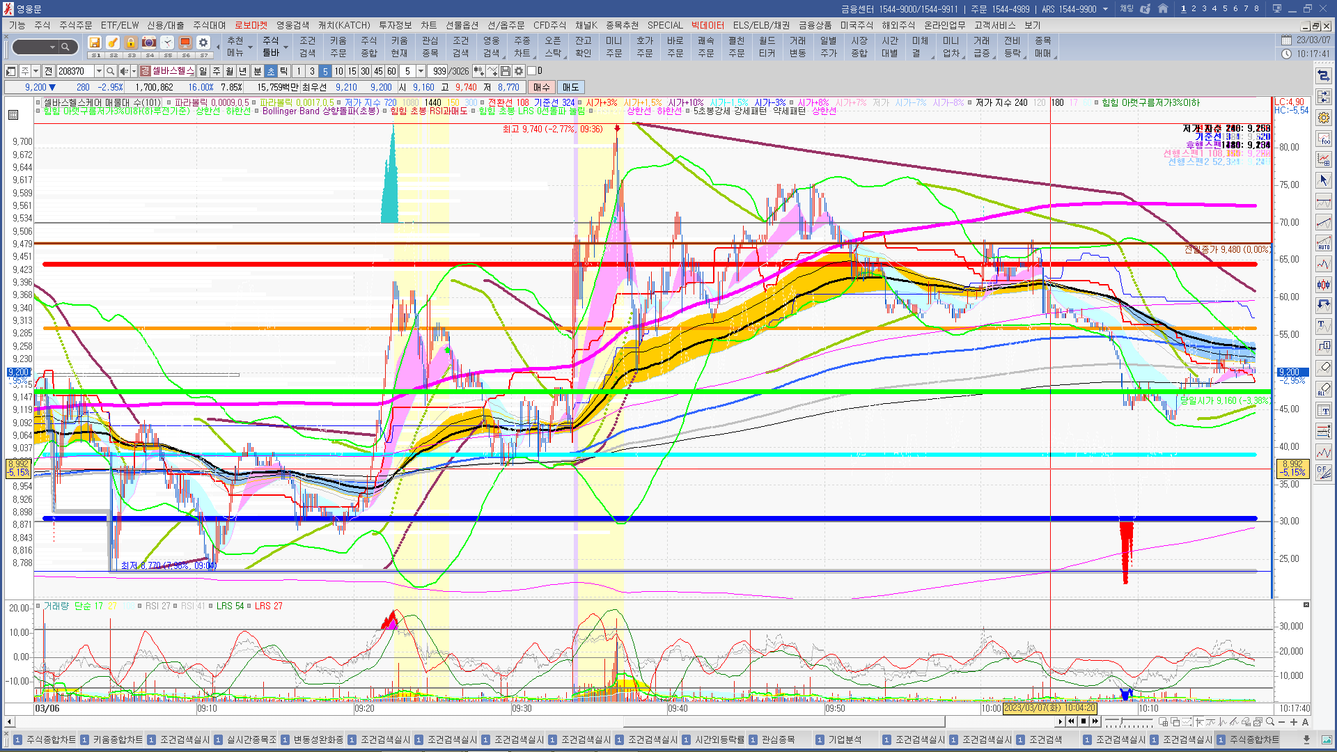Expand the 추천메뉴 dropdown arrow
Screen dimensions: 1337x752
tap(250, 47)
